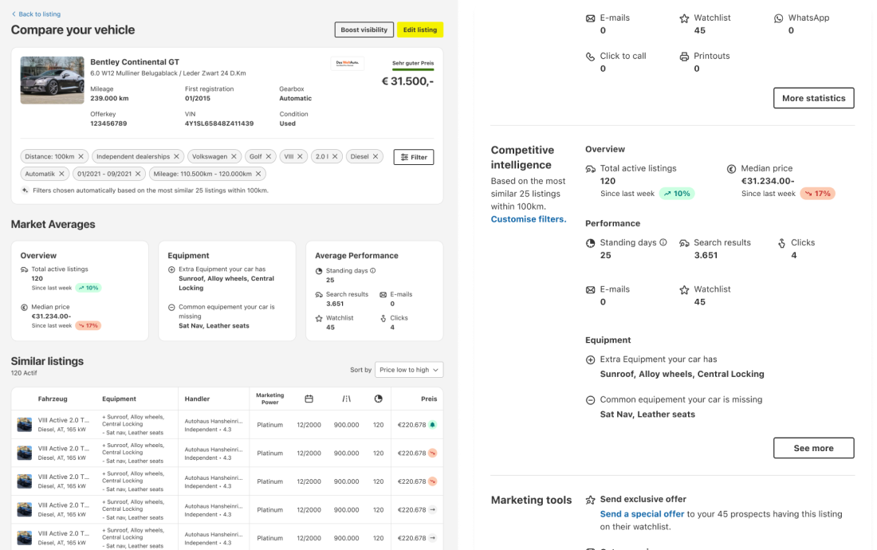Image resolution: width=877 pixels, height=550 pixels.
Task: Click the VIN value 4Y1SL65848Z411439
Action: pyautogui.click(x=219, y=124)
